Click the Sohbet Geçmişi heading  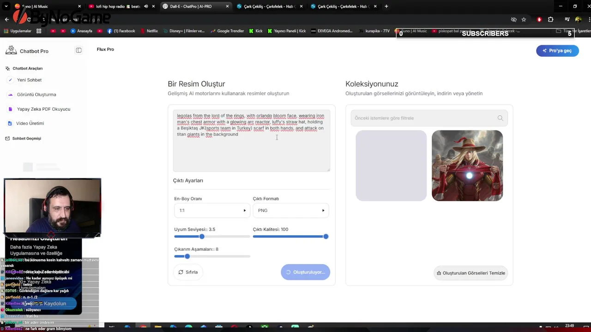[27, 138]
